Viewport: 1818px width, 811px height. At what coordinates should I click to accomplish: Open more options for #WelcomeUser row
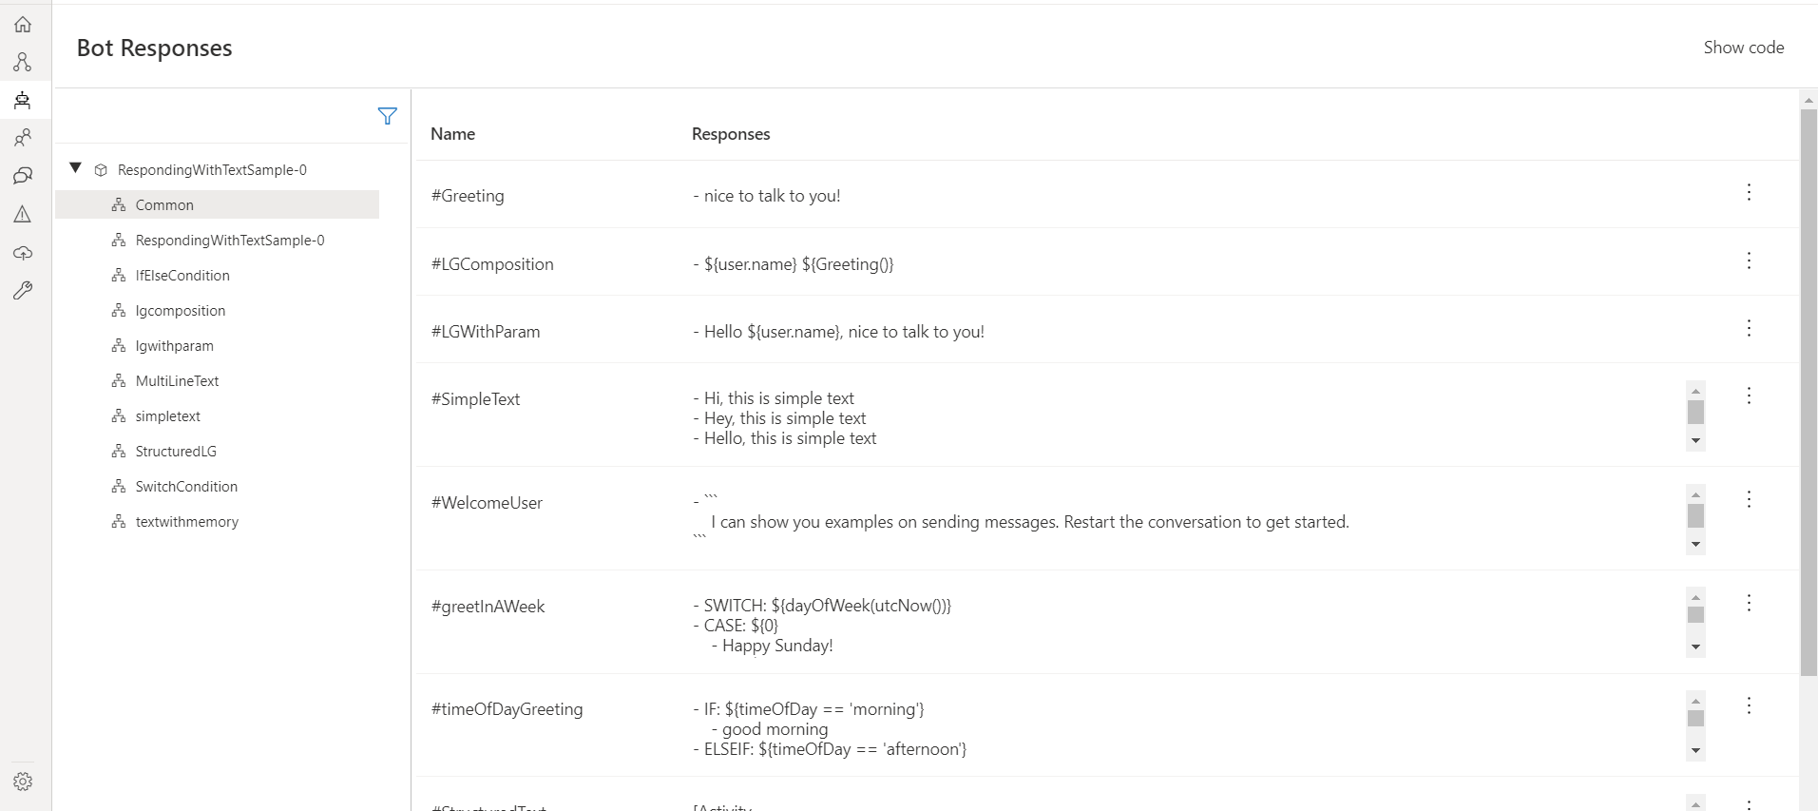tap(1749, 499)
